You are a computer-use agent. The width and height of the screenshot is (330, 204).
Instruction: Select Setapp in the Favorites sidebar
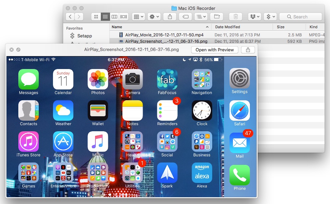click(85, 36)
